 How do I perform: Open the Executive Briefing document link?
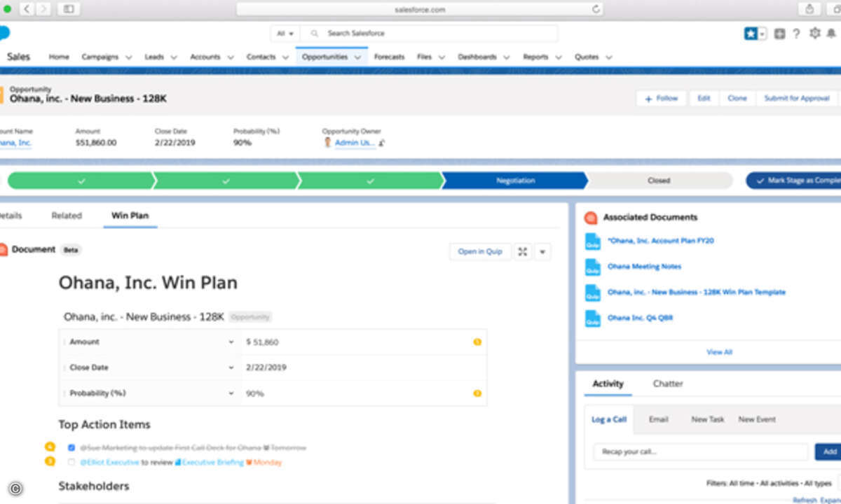(210, 462)
